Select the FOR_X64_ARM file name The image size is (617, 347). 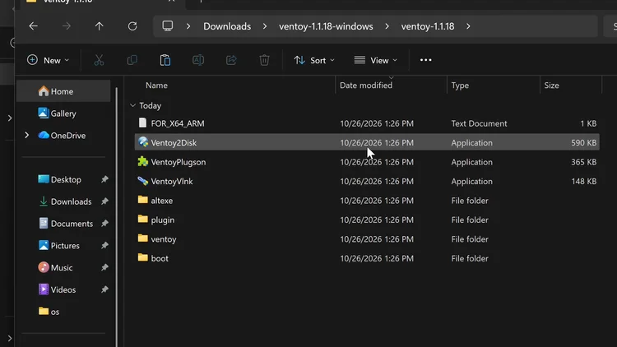[178, 123]
